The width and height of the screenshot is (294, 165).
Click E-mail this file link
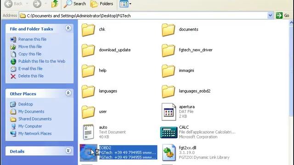pyautogui.click(x=30, y=69)
